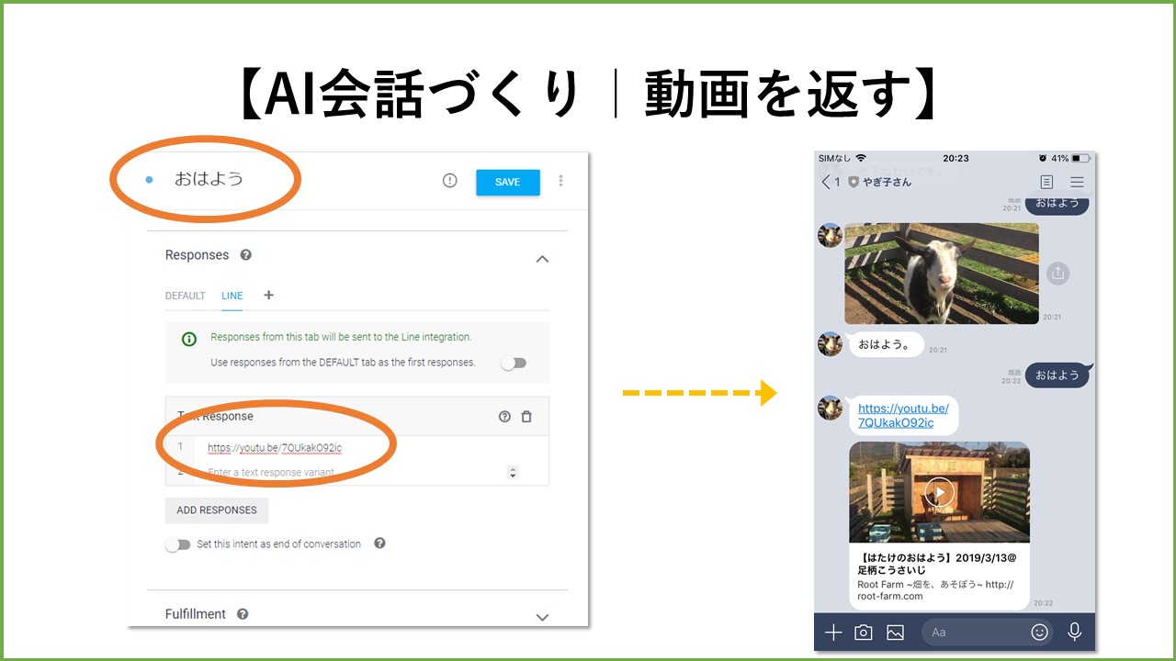Tap the share icon beside goat photo
The image size is (1176, 661).
1057,273
